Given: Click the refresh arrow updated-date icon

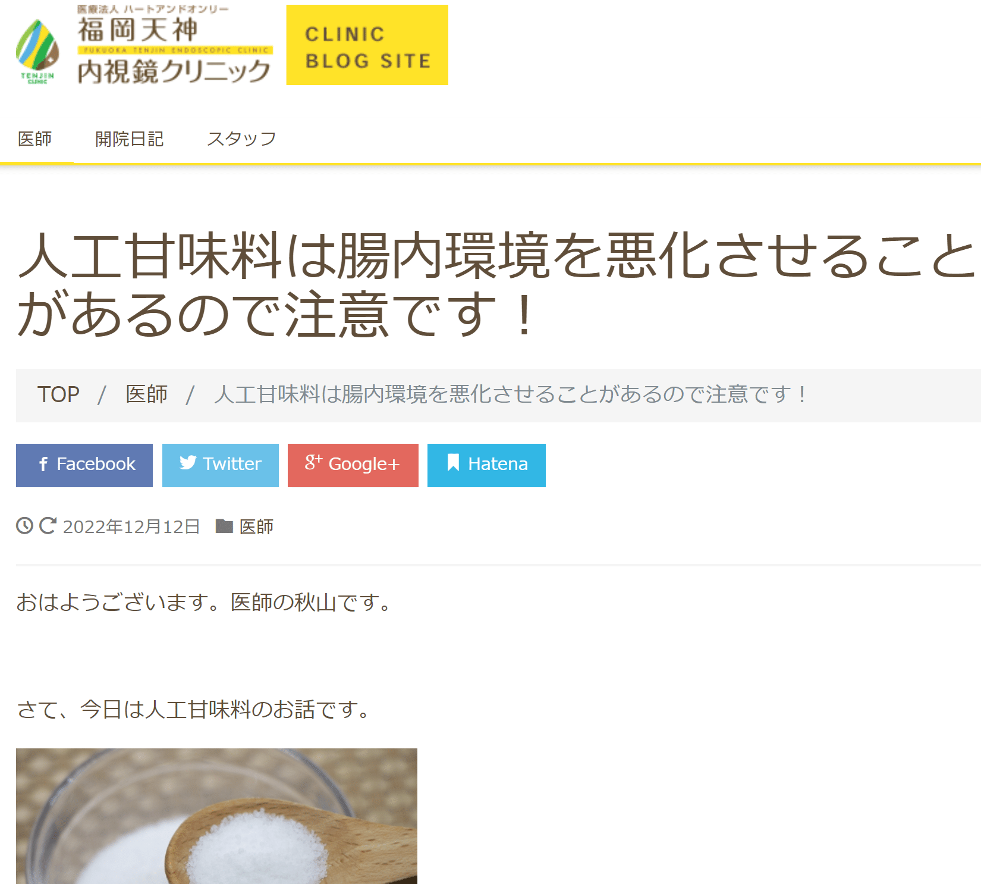Looking at the screenshot, I should 48,526.
